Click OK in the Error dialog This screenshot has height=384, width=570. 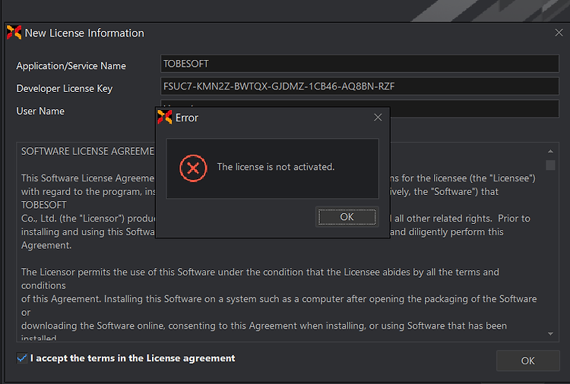click(347, 217)
